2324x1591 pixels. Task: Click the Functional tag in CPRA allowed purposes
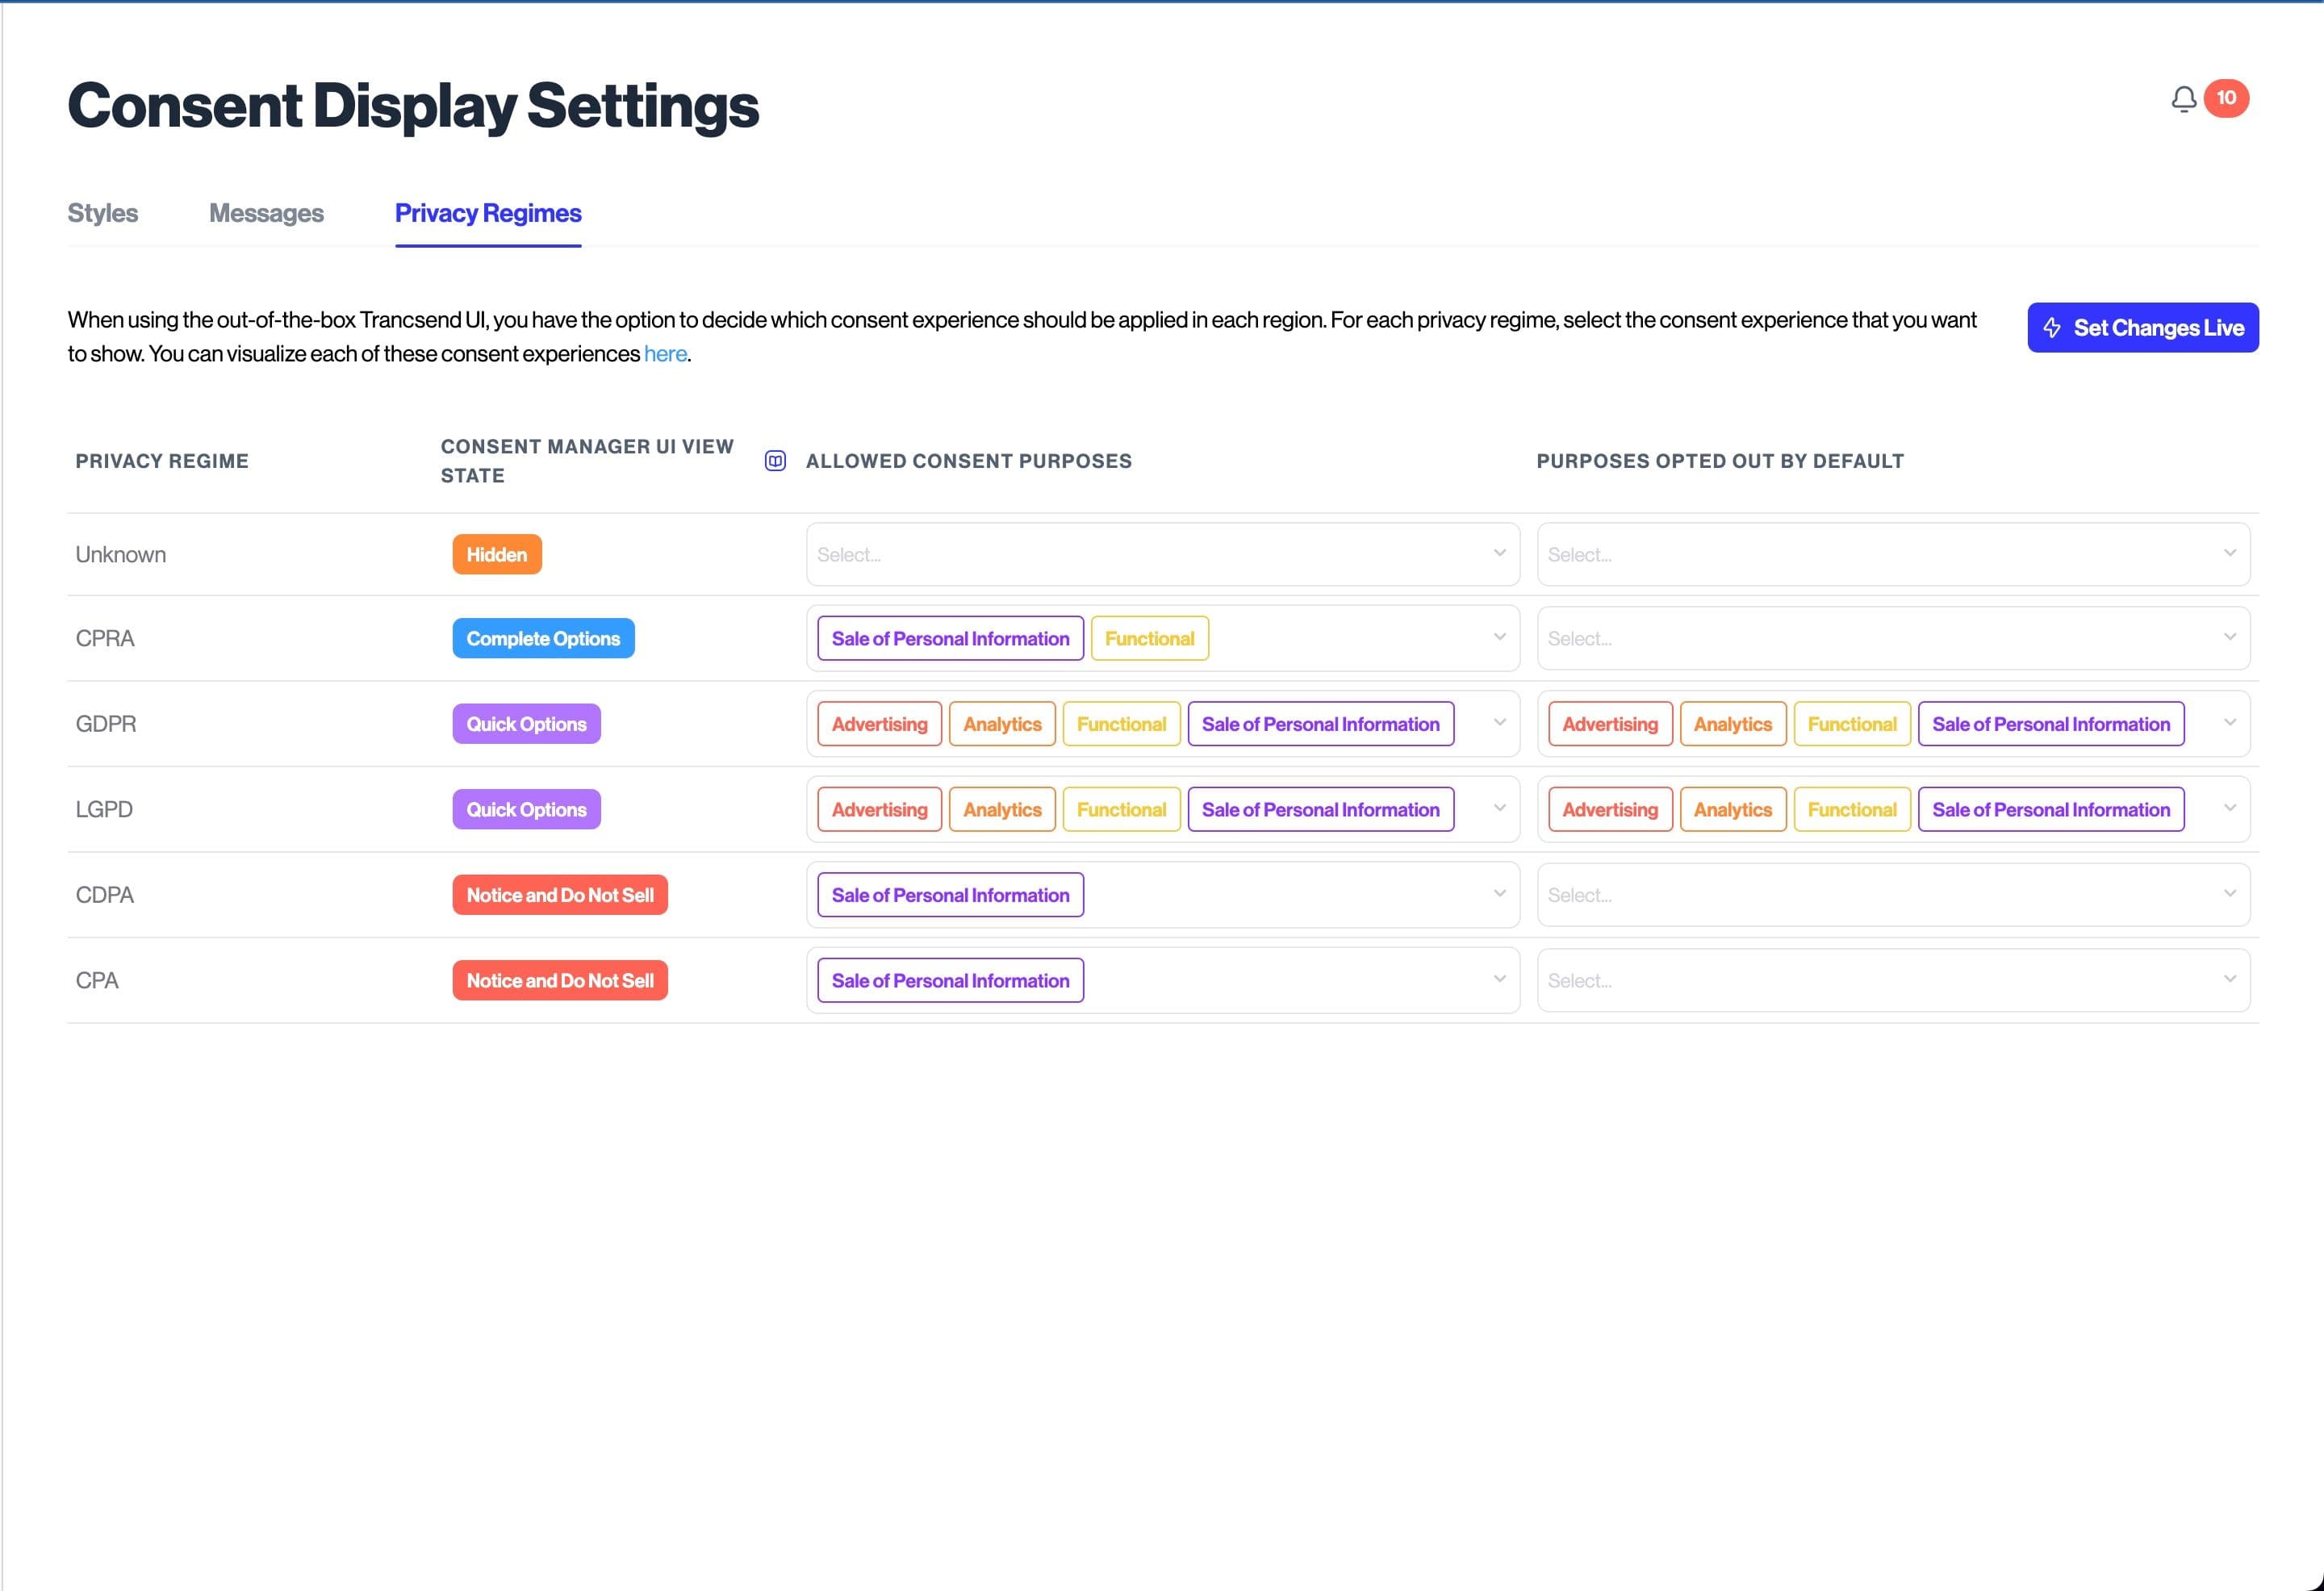click(1149, 639)
